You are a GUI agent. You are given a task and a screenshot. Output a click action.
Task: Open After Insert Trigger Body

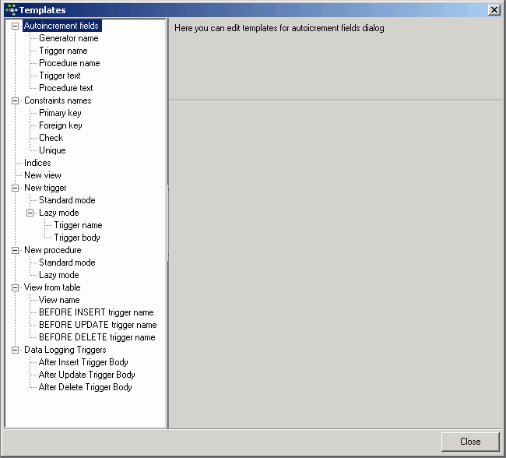[83, 362]
